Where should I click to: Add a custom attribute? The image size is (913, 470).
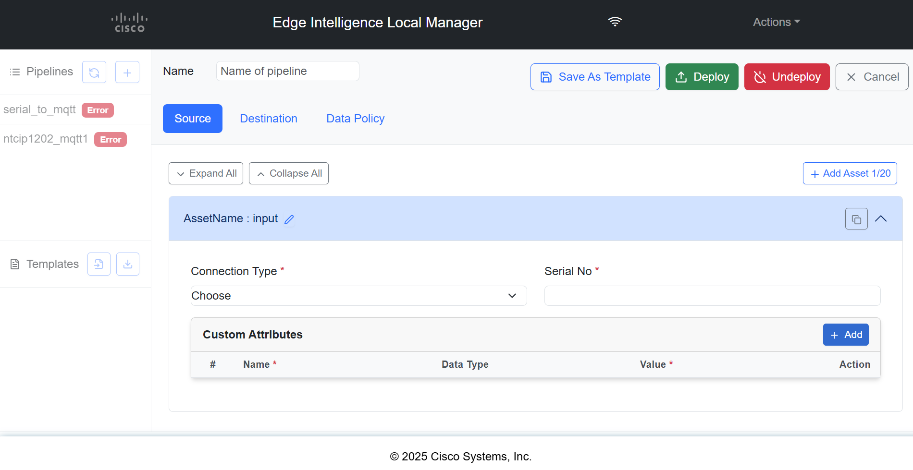point(846,335)
